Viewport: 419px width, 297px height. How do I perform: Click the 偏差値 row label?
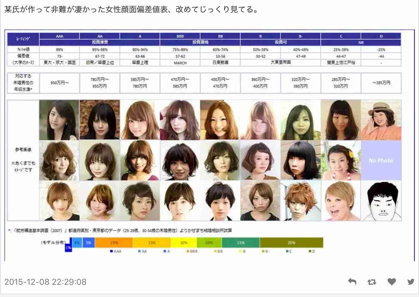(23, 56)
